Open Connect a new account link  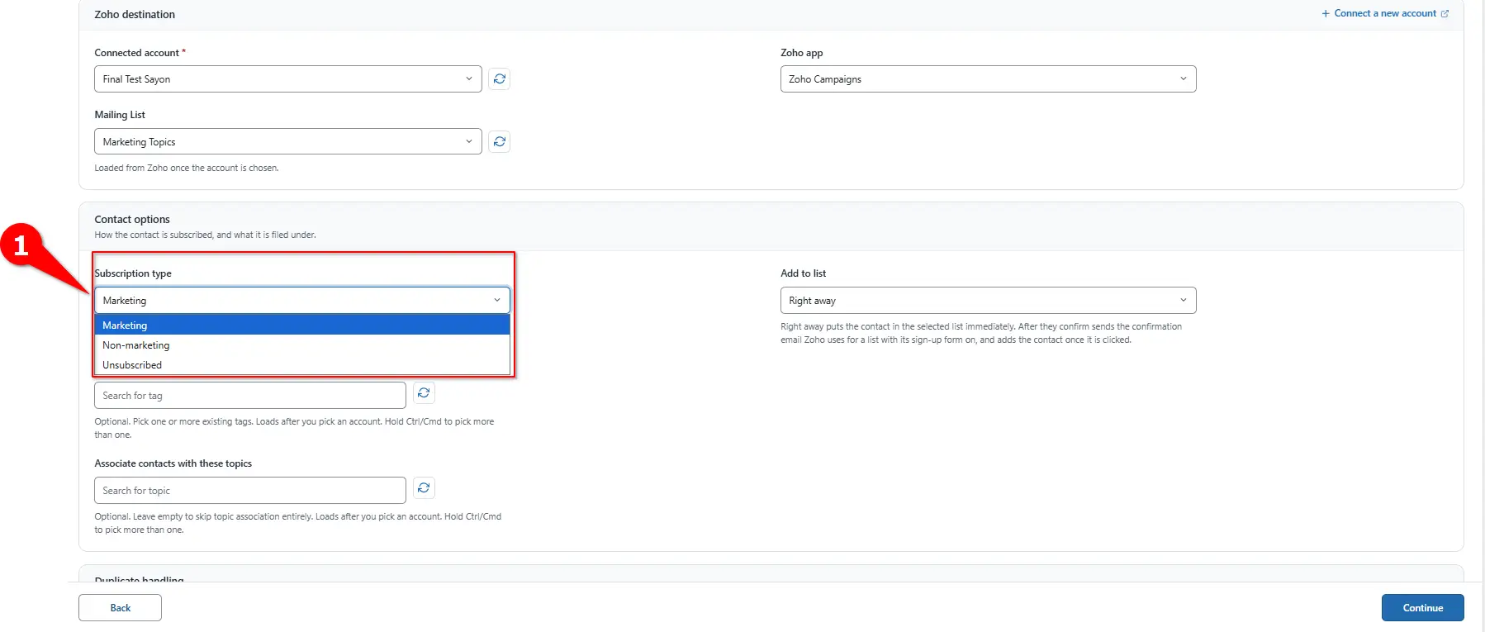pos(1385,13)
